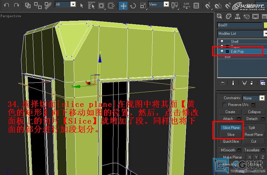Screen dimensions: 267x175
Task: Click the Redo arrow icon
Action: coord(16,5)
